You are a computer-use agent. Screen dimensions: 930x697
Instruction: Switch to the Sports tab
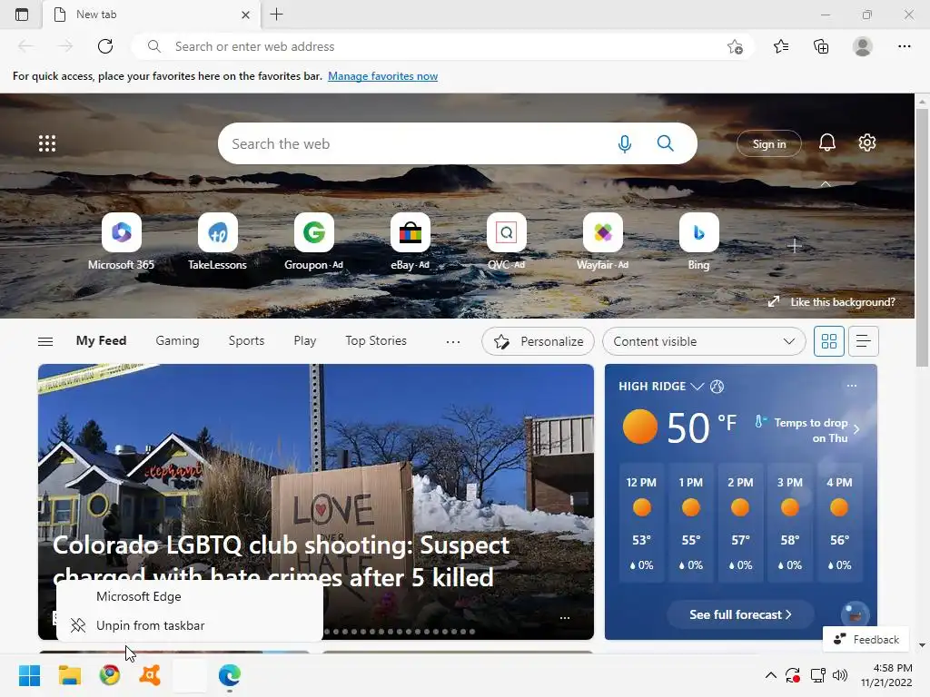click(x=246, y=341)
